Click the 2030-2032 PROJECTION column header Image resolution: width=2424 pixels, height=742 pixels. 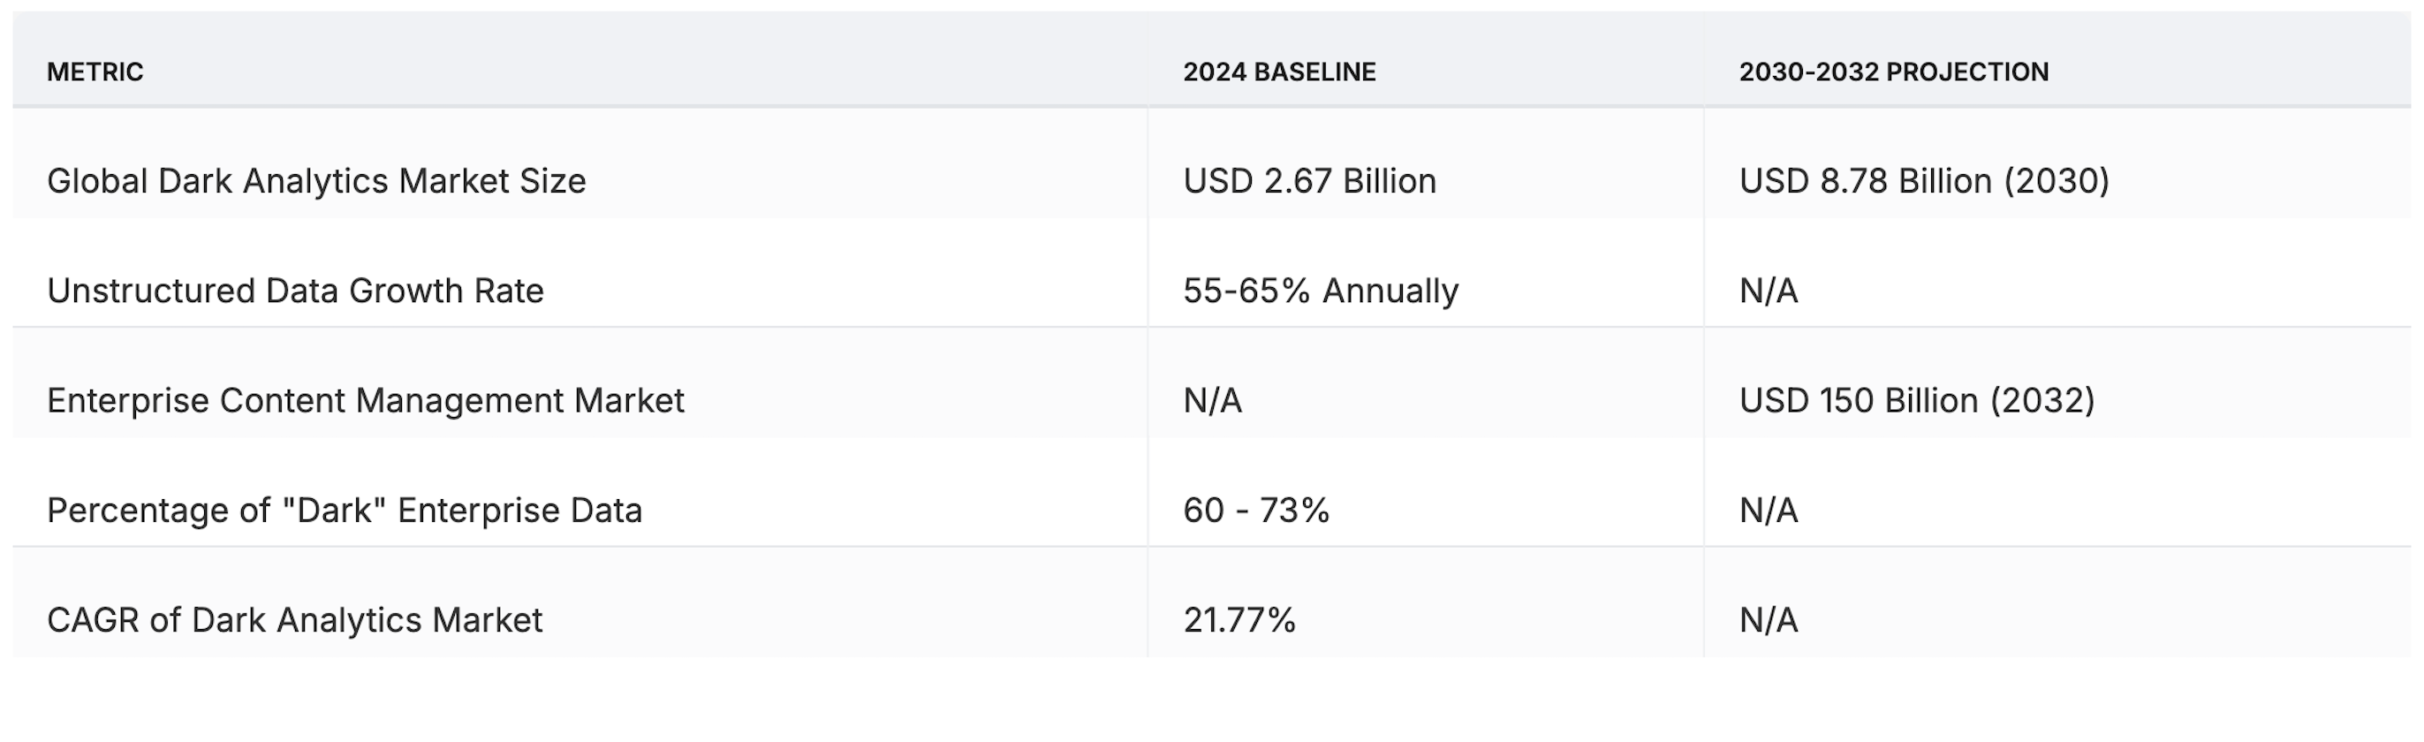pyautogui.click(x=1893, y=72)
